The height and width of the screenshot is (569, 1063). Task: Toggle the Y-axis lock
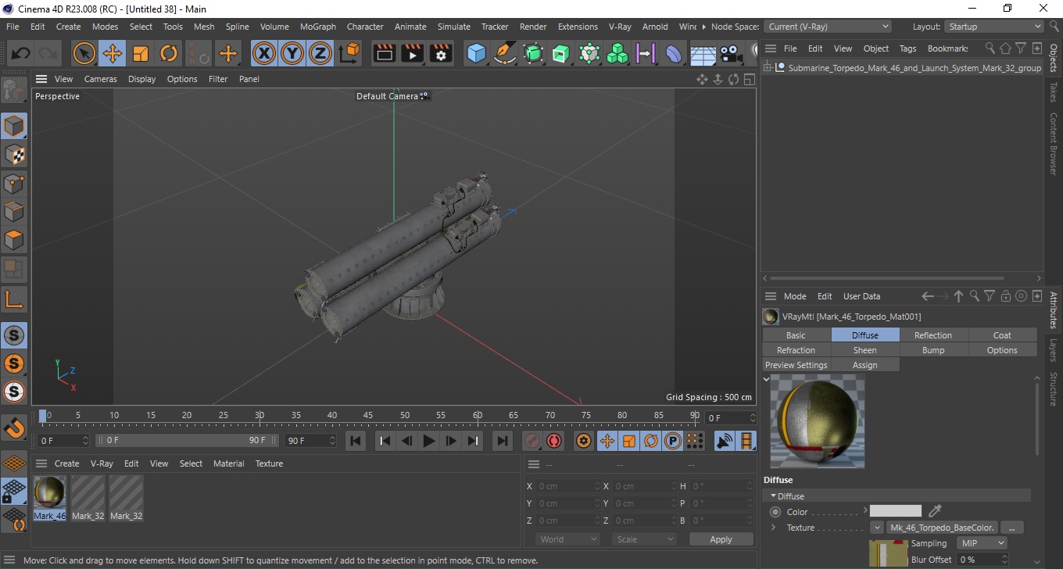292,53
